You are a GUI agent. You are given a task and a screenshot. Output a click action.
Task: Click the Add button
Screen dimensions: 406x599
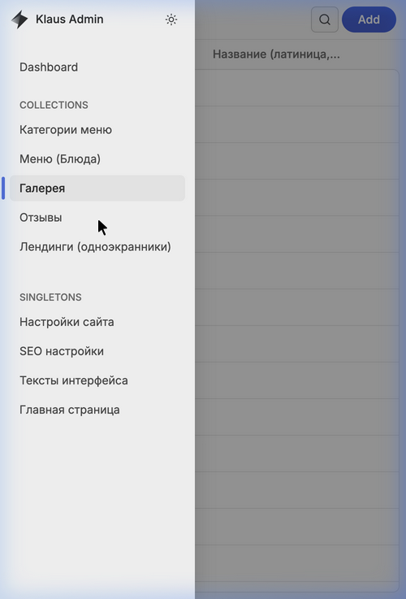(x=369, y=20)
